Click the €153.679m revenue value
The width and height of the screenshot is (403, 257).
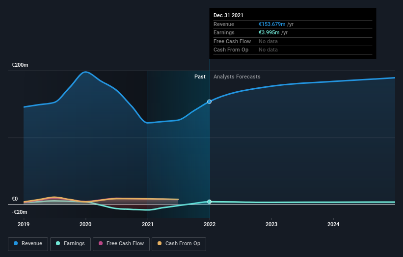[272, 24]
